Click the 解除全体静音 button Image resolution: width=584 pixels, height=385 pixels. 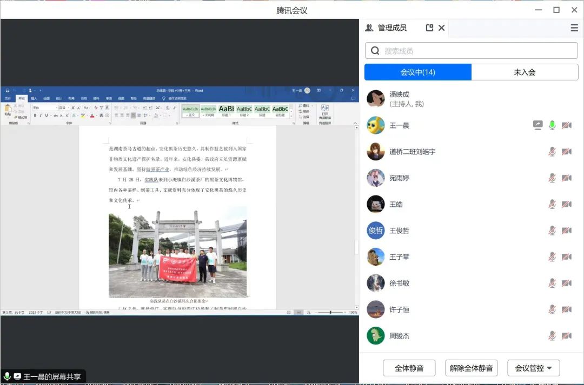(x=471, y=368)
